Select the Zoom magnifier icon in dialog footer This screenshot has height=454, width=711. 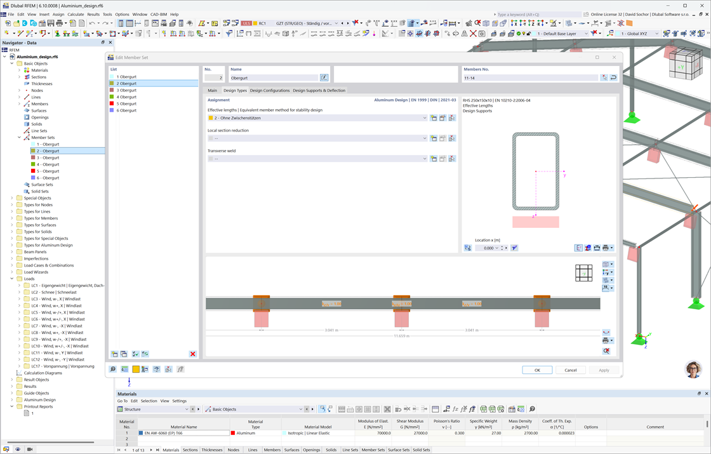point(113,369)
